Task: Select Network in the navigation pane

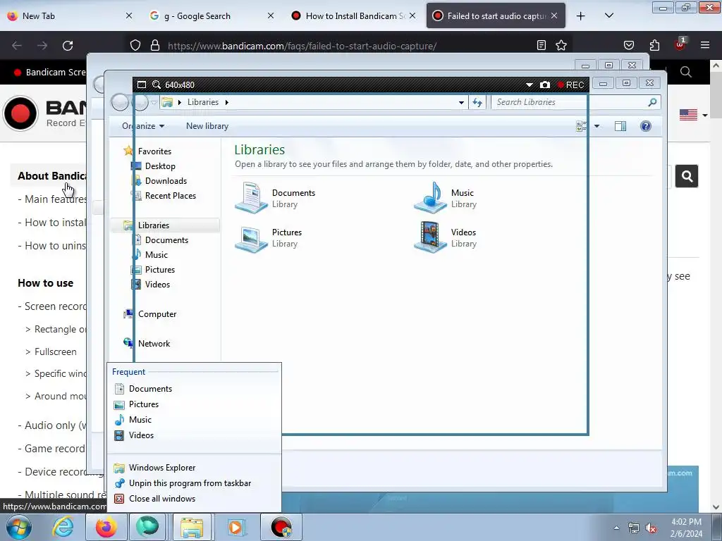Action: 154,344
